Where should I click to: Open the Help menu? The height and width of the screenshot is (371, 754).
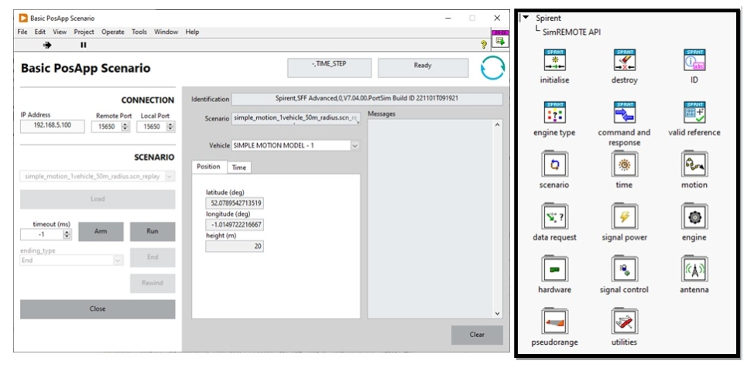pyautogui.click(x=192, y=32)
